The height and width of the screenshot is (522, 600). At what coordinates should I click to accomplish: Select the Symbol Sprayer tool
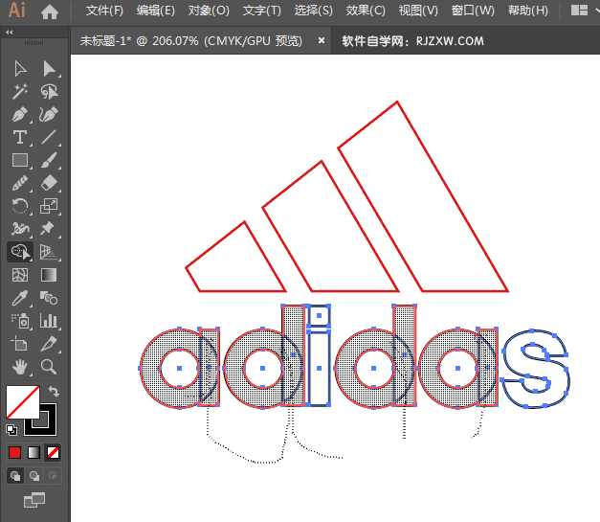pyautogui.click(x=20, y=321)
